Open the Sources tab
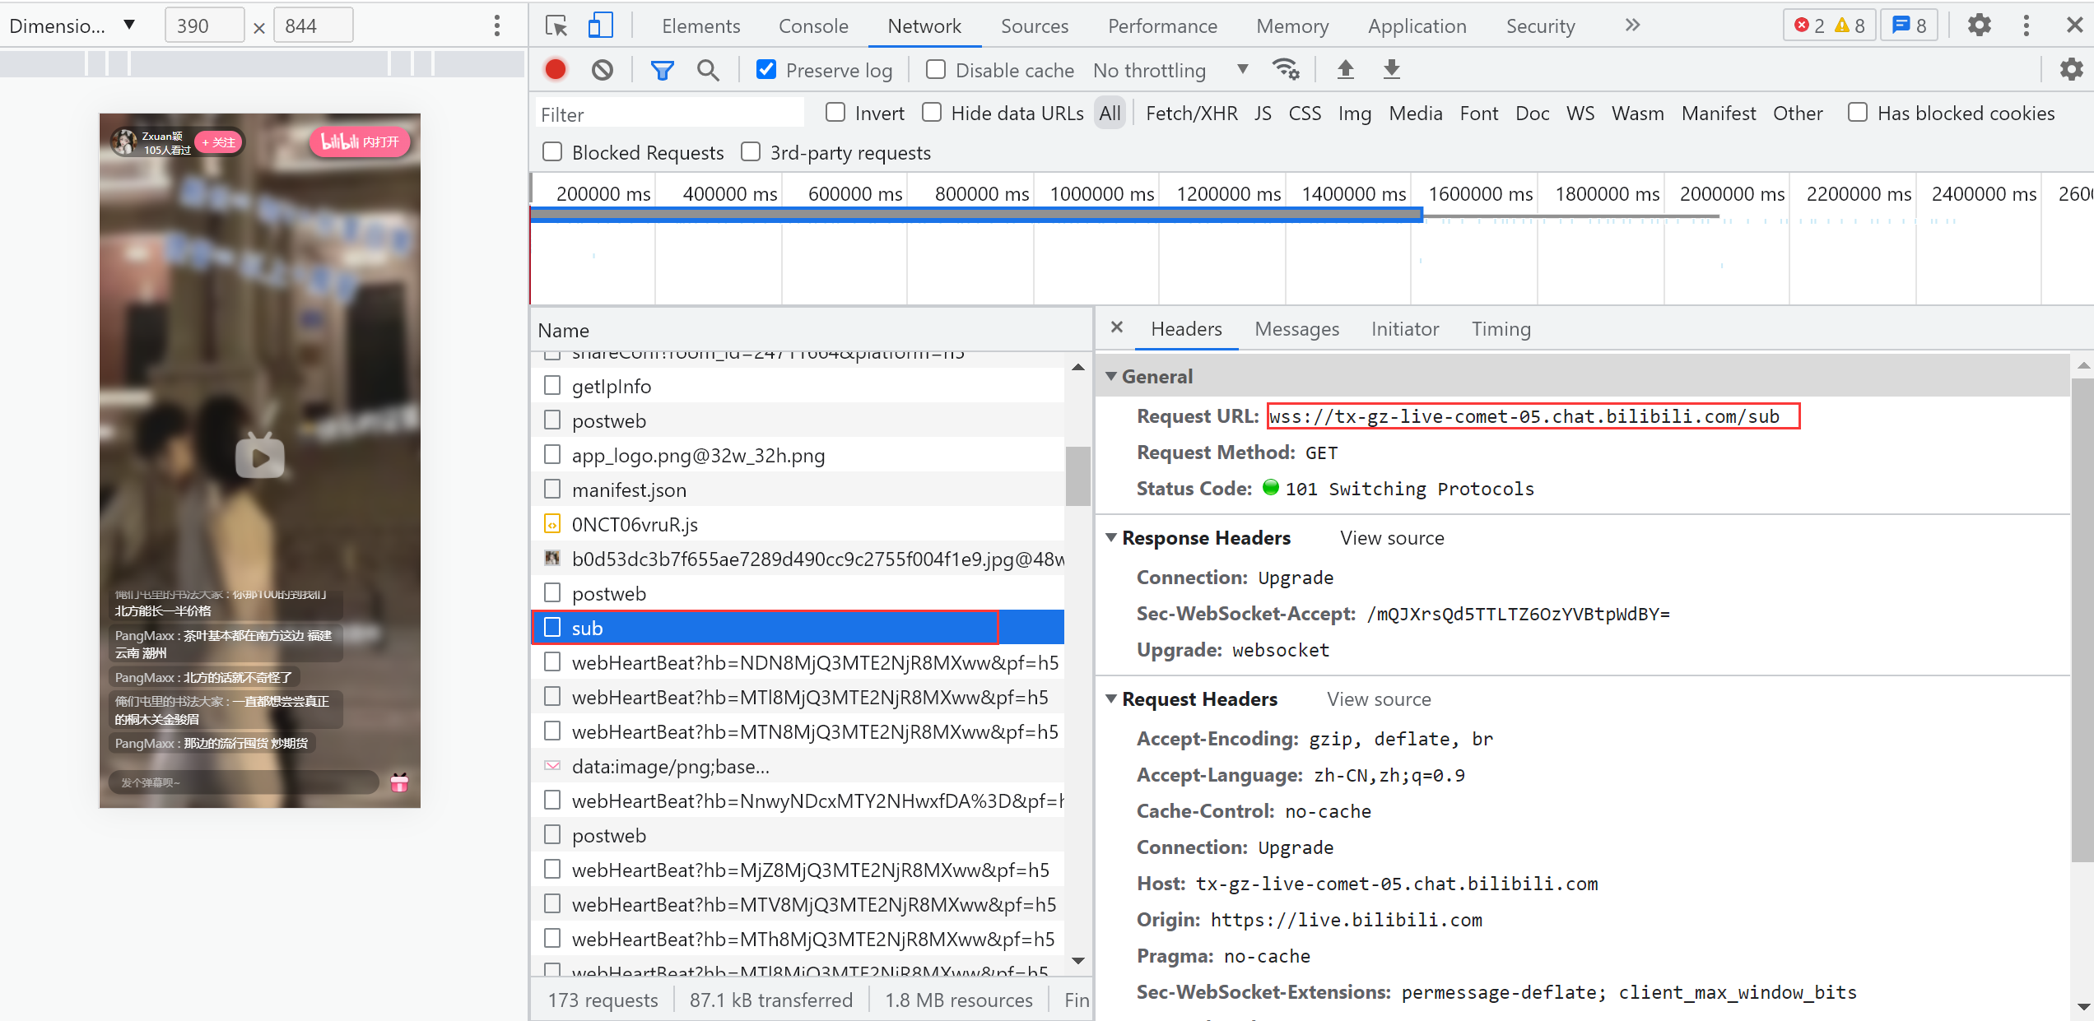 click(1034, 26)
